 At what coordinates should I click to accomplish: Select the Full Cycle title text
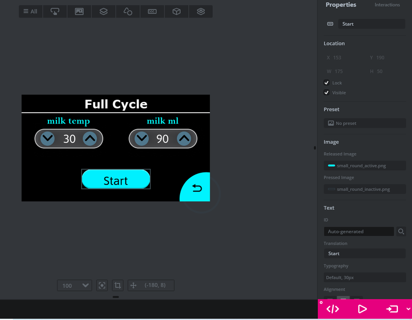[116, 104]
